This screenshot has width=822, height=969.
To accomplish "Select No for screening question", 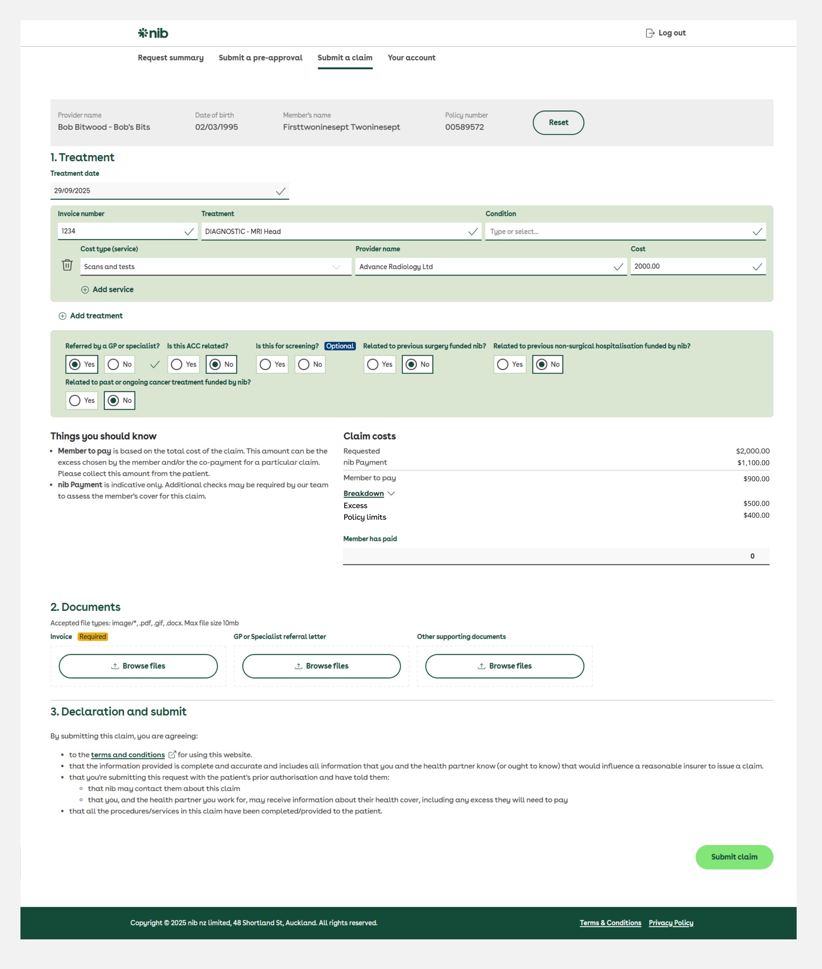I will coord(304,364).
